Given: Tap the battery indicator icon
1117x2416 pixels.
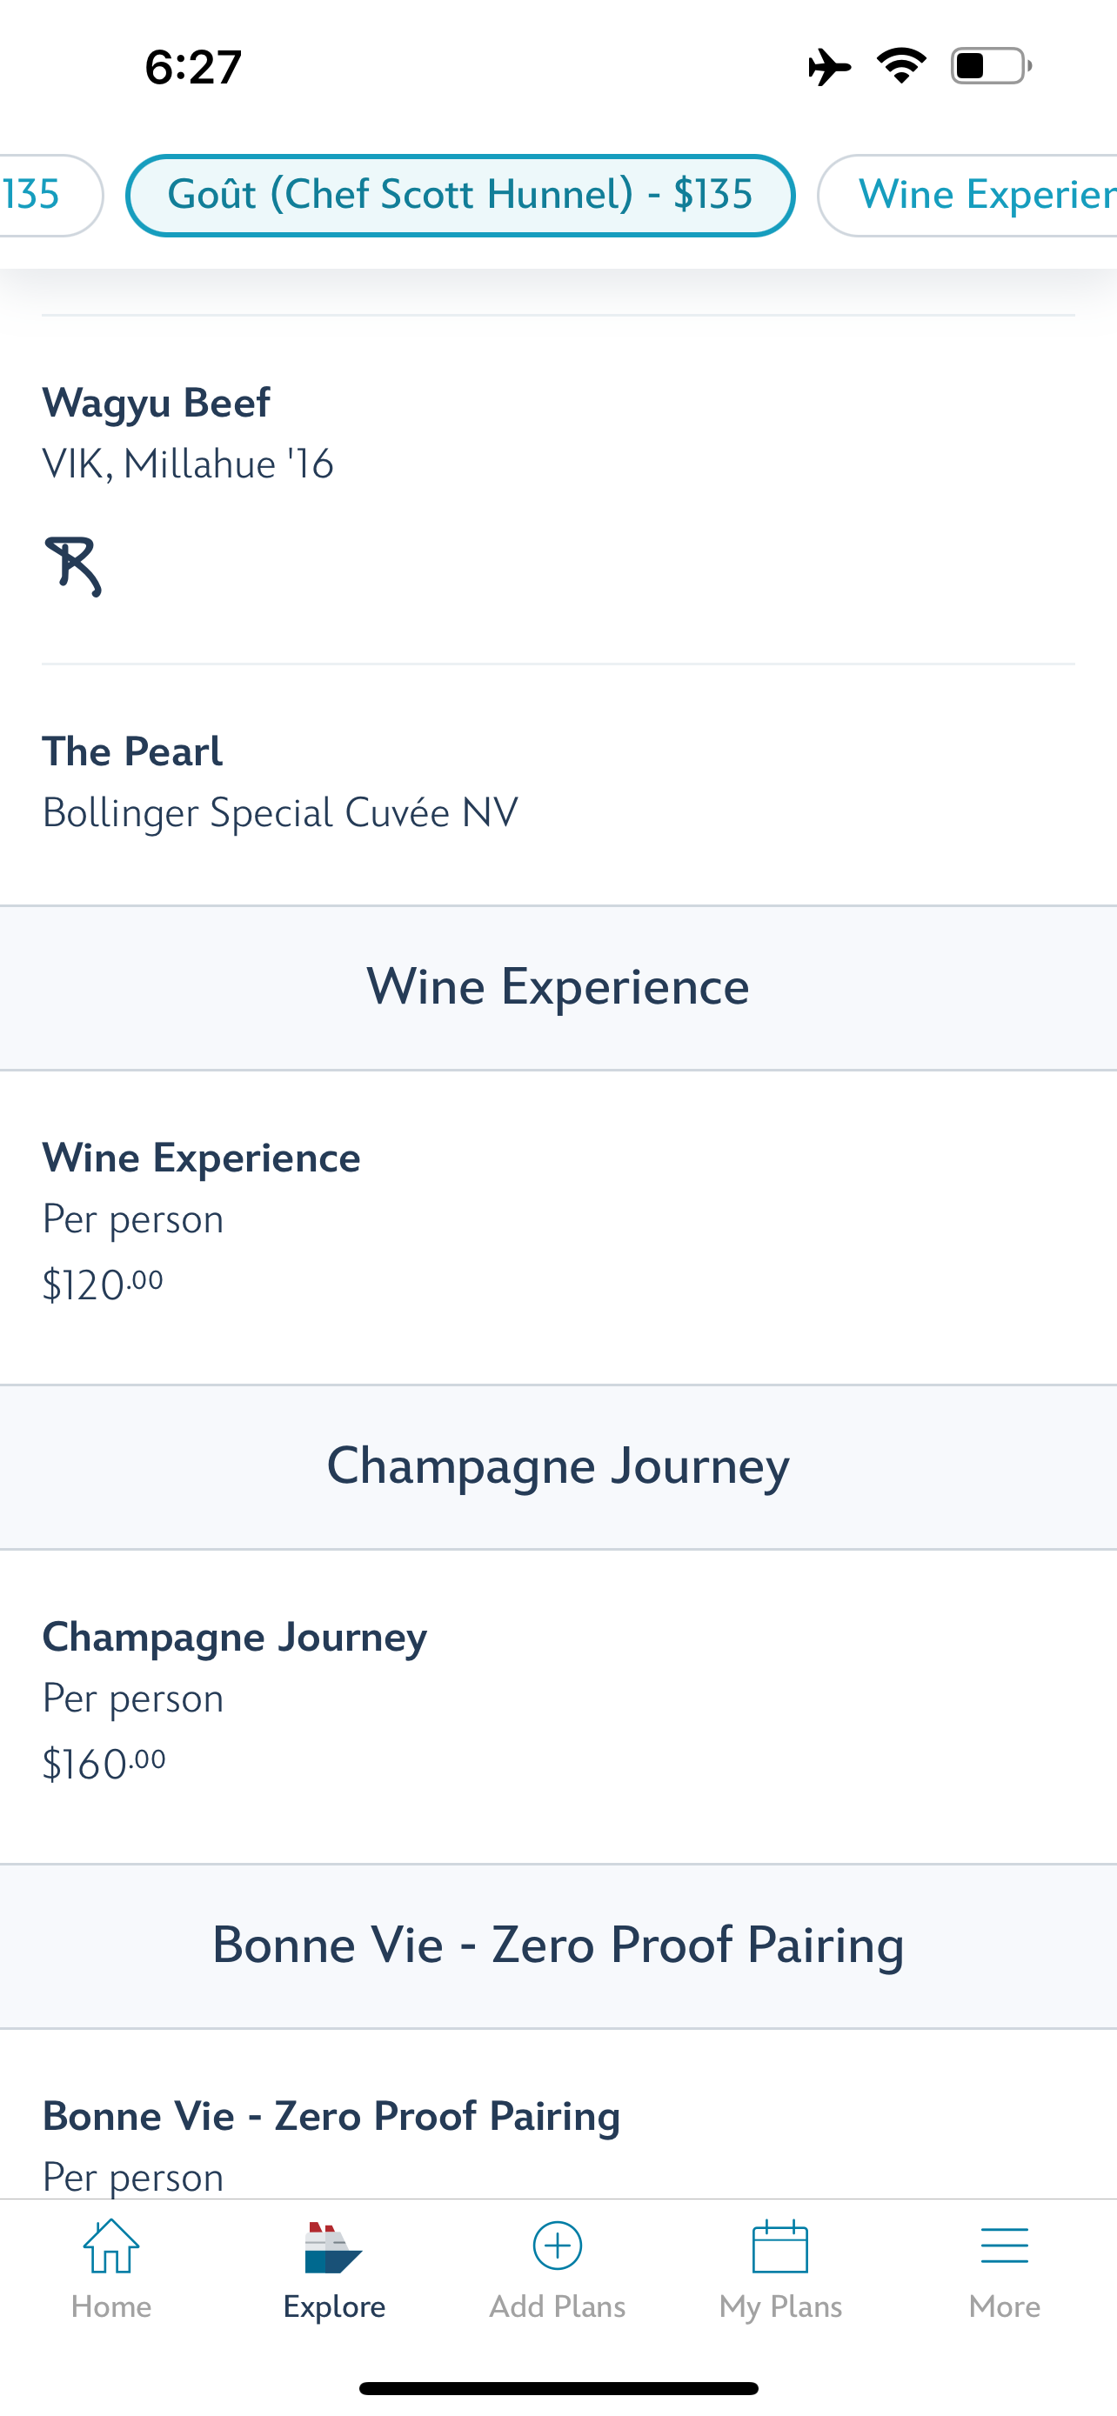Looking at the screenshot, I should point(992,65).
